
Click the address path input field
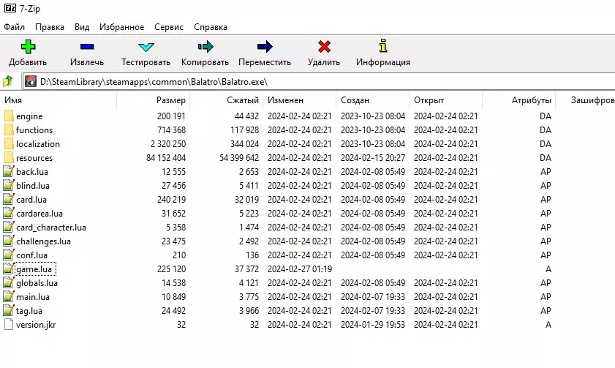point(319,82)
